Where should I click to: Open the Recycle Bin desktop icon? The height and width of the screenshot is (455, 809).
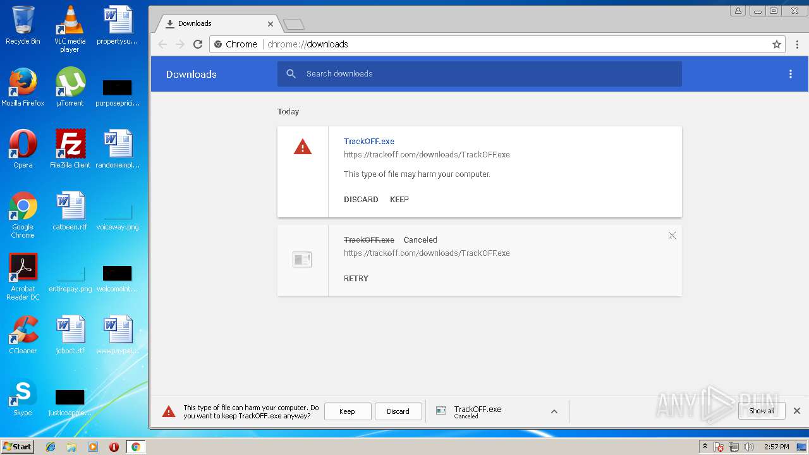point(23,25)
